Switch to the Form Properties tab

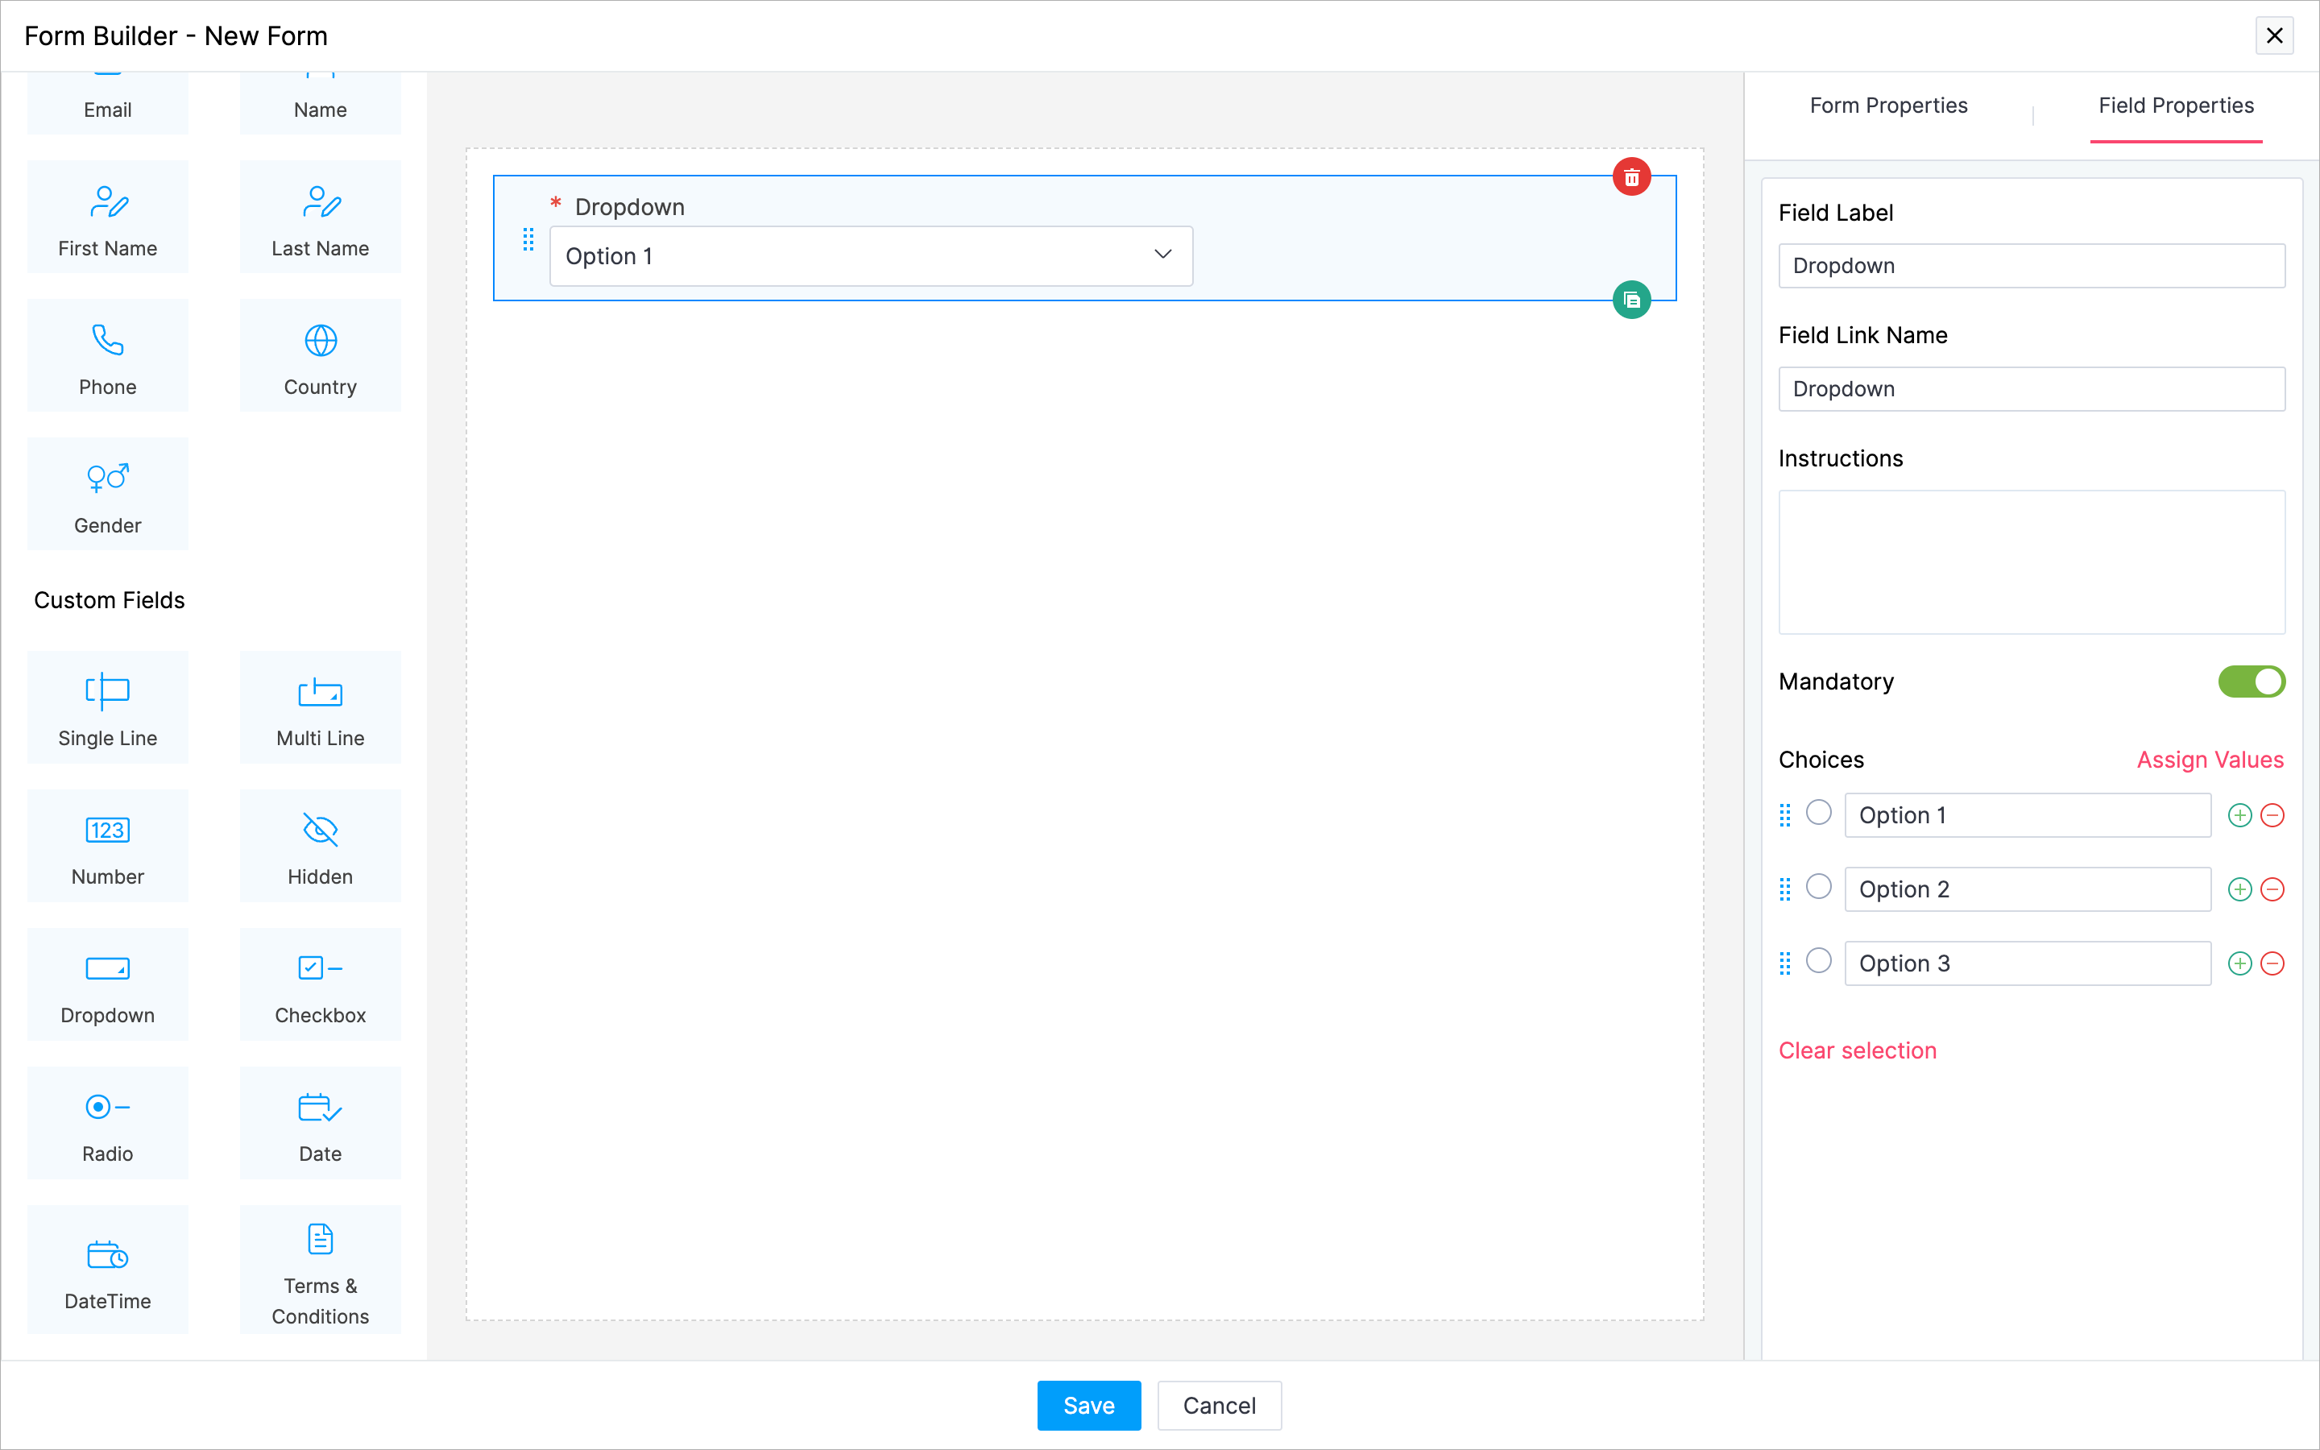click(x=1887, y=106)
